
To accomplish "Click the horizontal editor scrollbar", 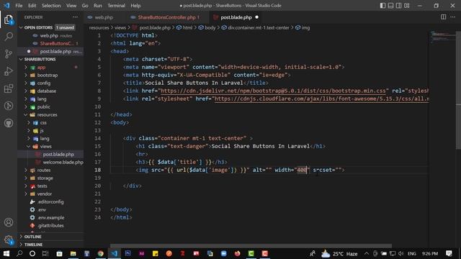I will tap(251, 246).
